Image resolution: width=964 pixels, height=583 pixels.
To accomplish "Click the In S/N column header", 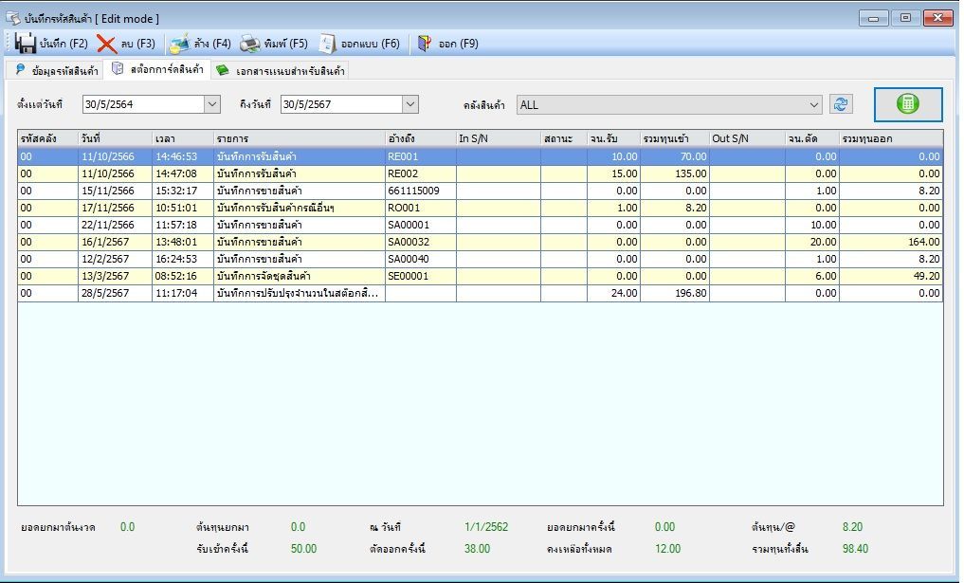I will [x=498, y=139].
